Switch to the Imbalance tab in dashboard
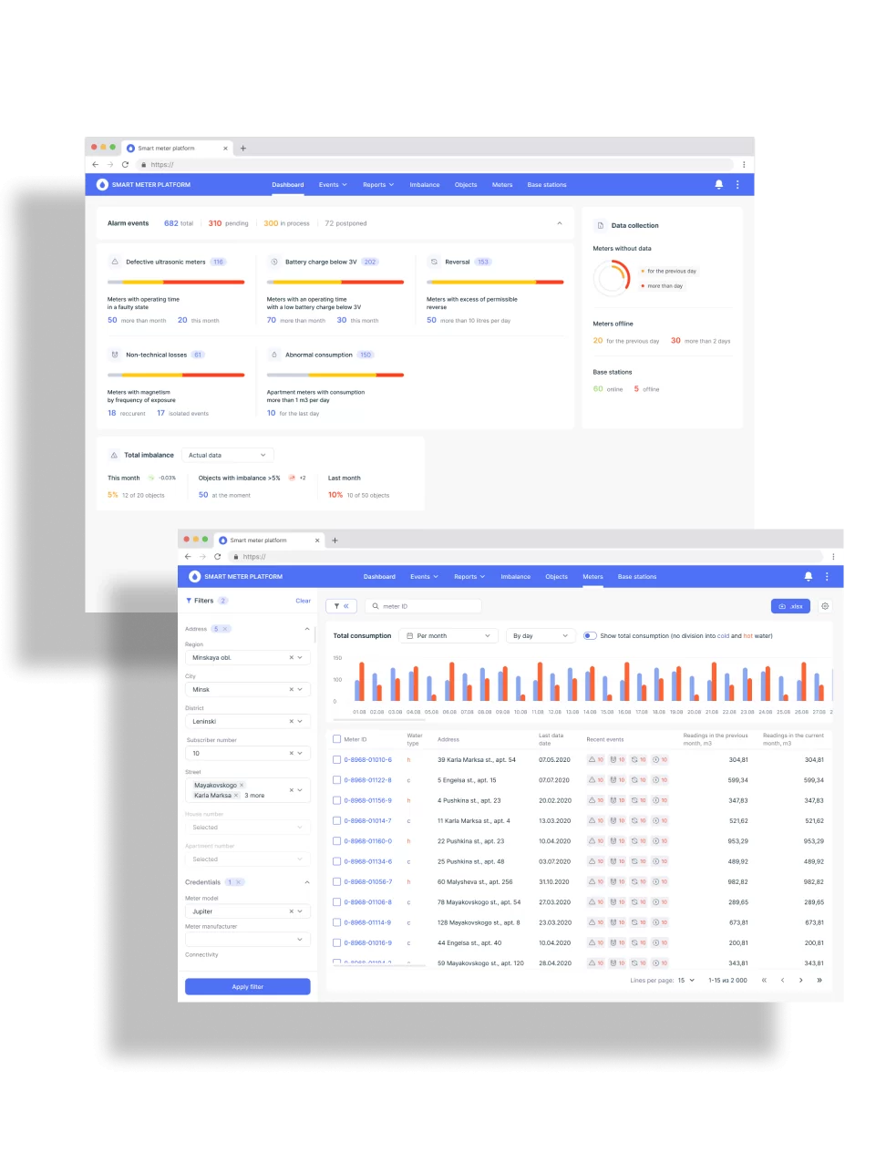Image resolution: width=876 pixels, height=1163 pixels. pyautogui.click(x=424, y=185)
